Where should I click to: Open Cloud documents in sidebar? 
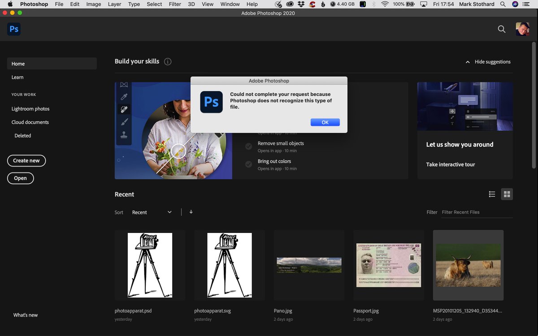[x=30, y=122]
